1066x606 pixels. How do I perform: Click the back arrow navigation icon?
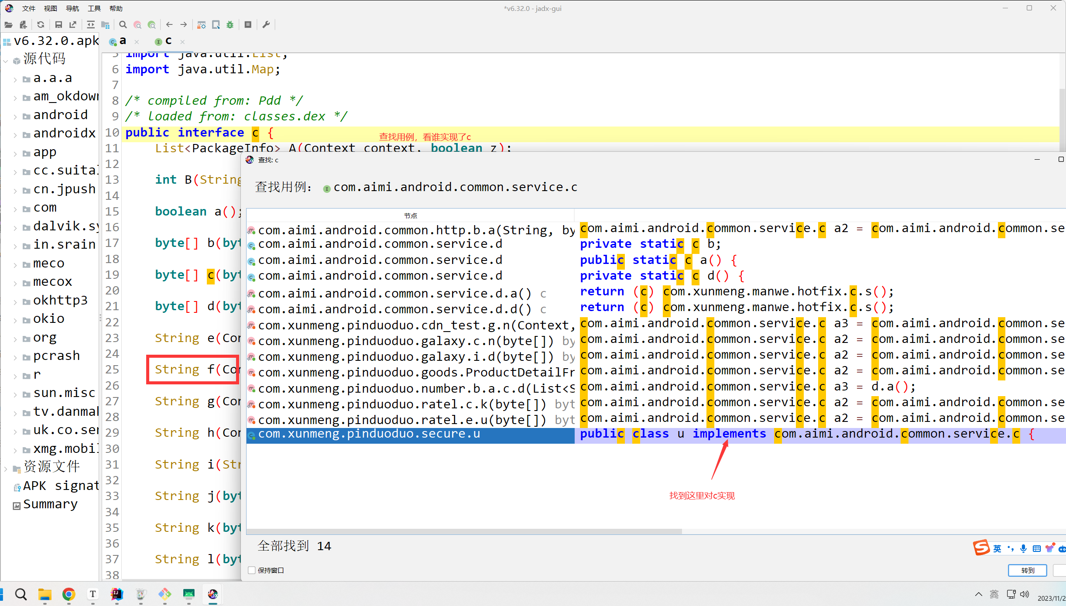(169, 25)
